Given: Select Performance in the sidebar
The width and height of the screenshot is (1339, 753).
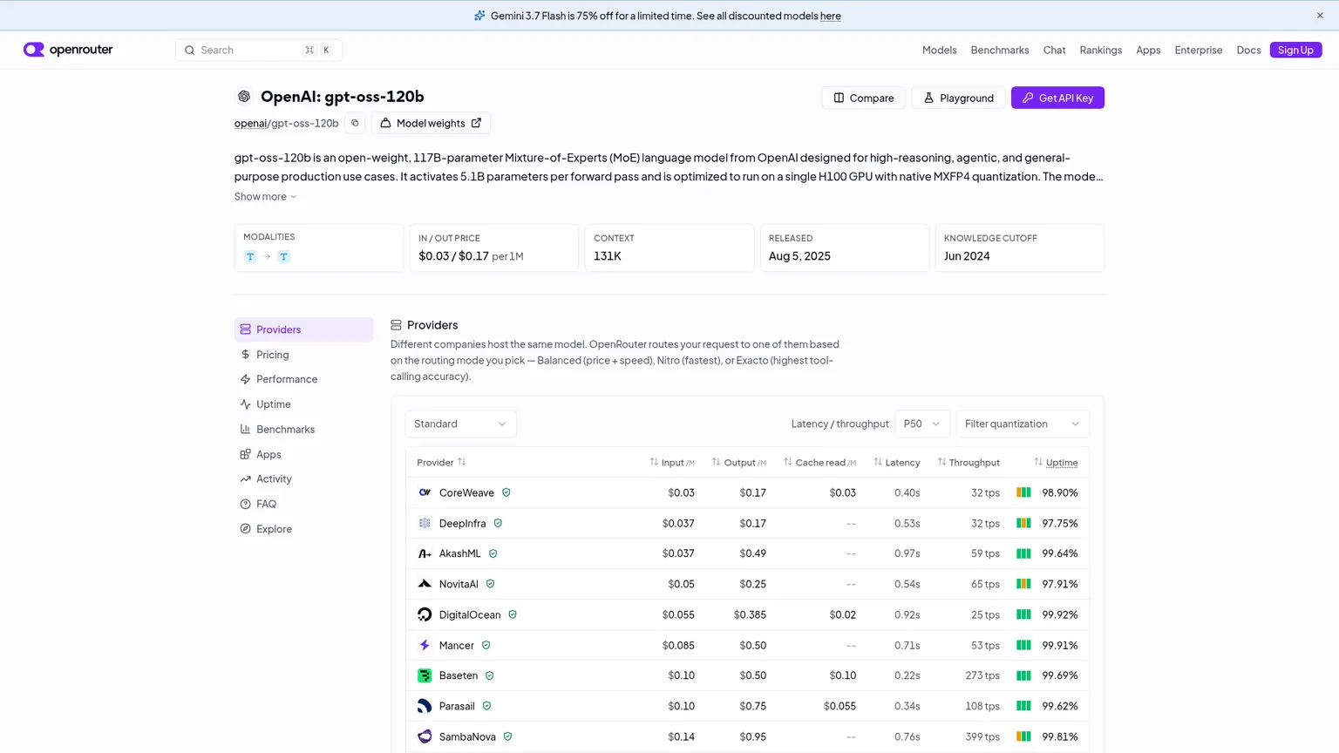Looking at the screenshot, I should [x=303, y=379].
